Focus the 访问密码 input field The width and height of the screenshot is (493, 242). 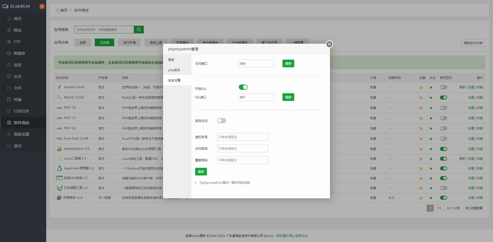pos(243,148)
